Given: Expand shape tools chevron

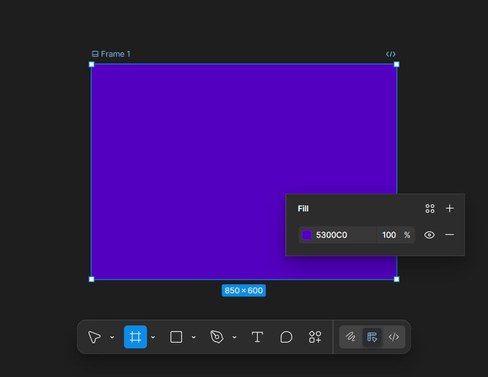Looking at the screenshot, I should (193, 337).
